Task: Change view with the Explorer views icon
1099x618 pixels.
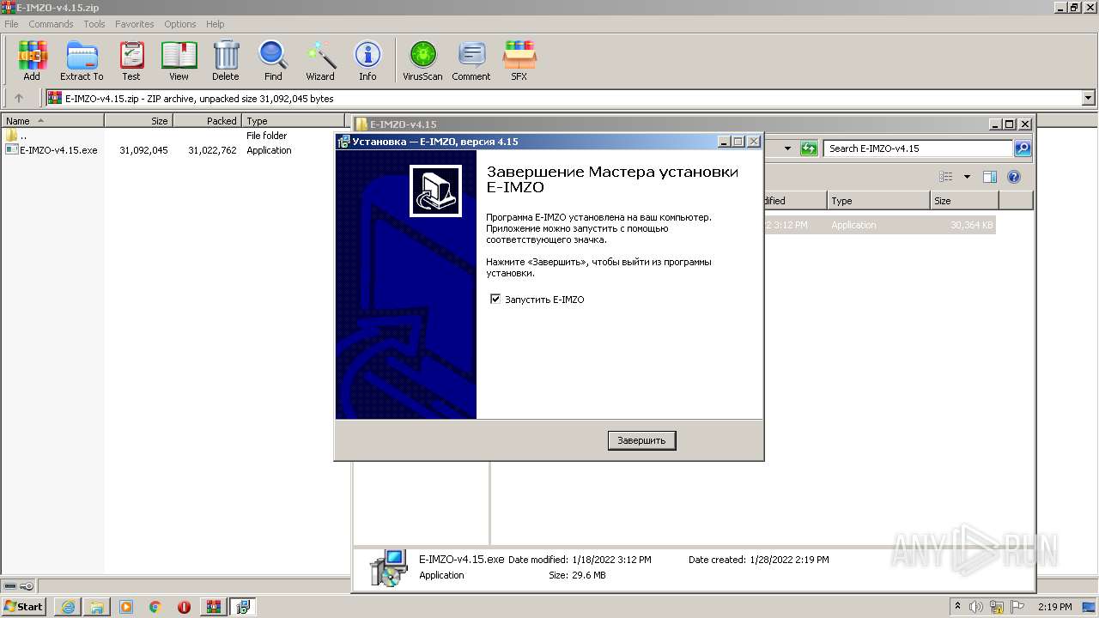Action: click(946, 177)
